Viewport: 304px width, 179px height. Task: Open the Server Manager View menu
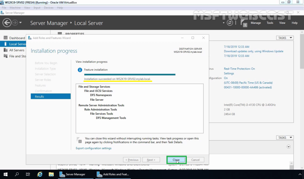coord(282,23)
